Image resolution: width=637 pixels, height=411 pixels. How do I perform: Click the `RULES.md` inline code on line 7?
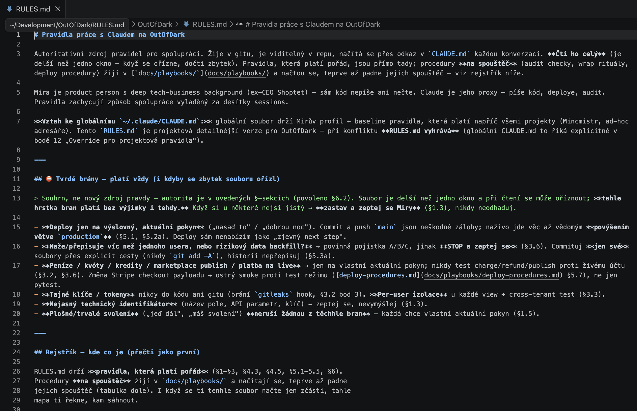(x=119, y=131)
